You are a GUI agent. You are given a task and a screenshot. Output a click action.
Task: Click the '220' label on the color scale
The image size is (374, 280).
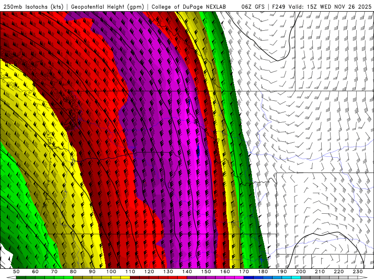(338, 272)
